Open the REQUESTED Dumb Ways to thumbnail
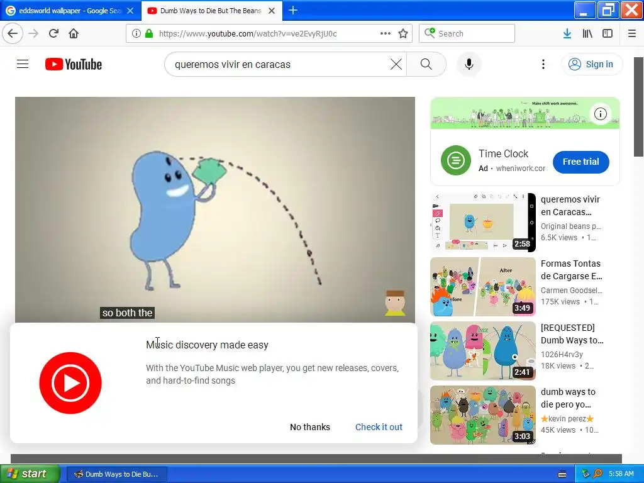Viewport: 644px width, 483px height. [482, 351]
